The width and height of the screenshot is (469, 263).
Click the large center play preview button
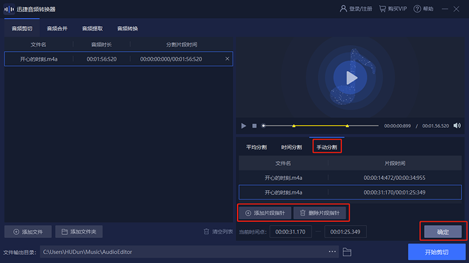tap(350, 78)
